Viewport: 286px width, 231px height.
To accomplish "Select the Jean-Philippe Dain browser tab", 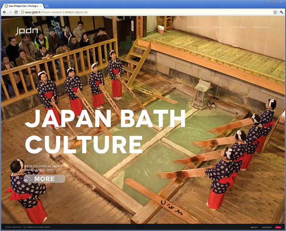I will click(x=22, y=6).
